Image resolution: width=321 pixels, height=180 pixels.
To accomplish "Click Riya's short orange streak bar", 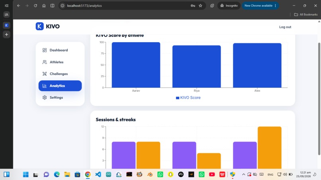I will coord(209,161).
